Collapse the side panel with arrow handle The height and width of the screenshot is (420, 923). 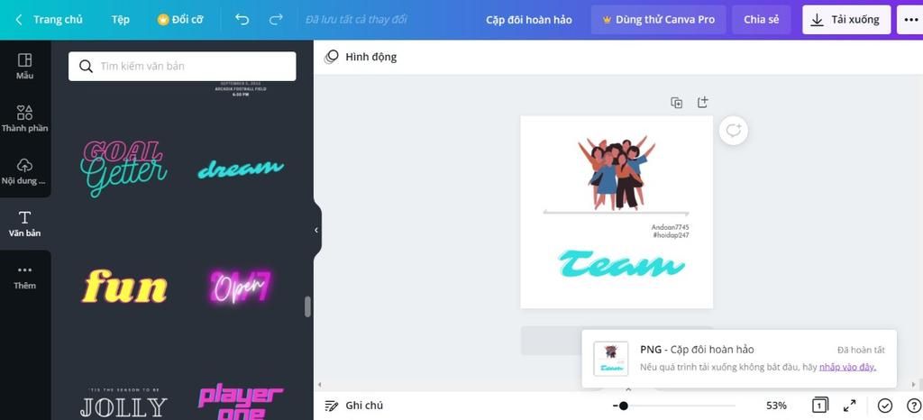pyautogui.click(x=316, y=230)
